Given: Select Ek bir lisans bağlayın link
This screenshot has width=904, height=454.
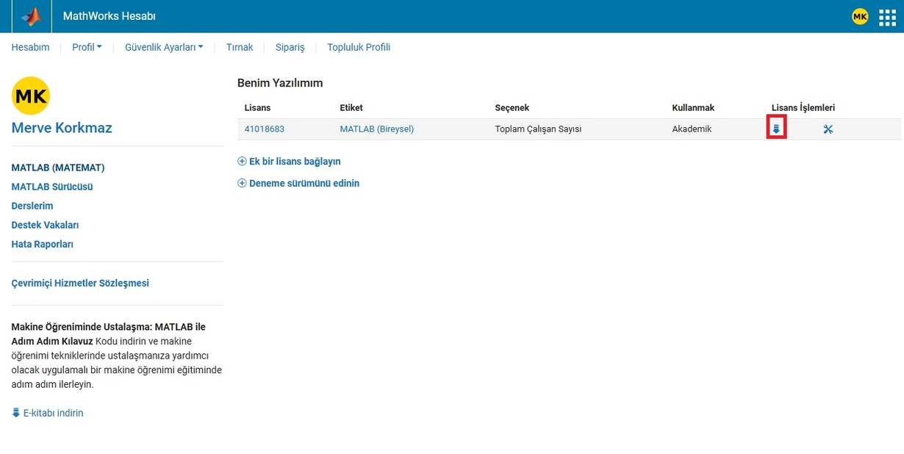Looking at the screenshot, I should click(295, 162).
